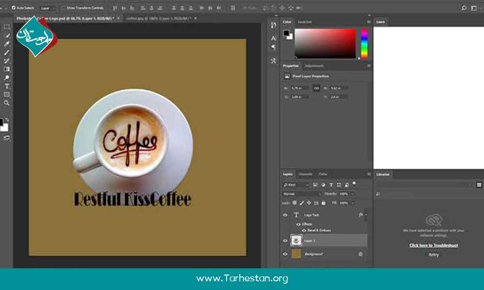
Task: Open the Normal blend mode dropdown
Action: click(302, 194)
